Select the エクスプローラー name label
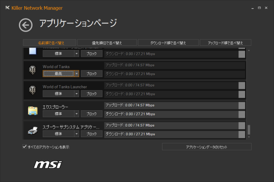Image resolution: width=274 pixels, height=182 pixels. coord(55,107)
